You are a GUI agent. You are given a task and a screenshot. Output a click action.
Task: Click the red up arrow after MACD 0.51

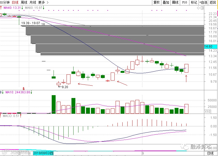point(21,116)
